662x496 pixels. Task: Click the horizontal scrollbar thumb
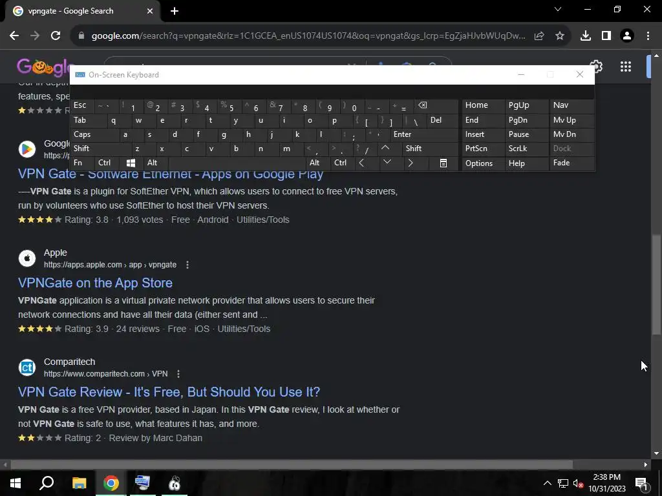[292, 465]
